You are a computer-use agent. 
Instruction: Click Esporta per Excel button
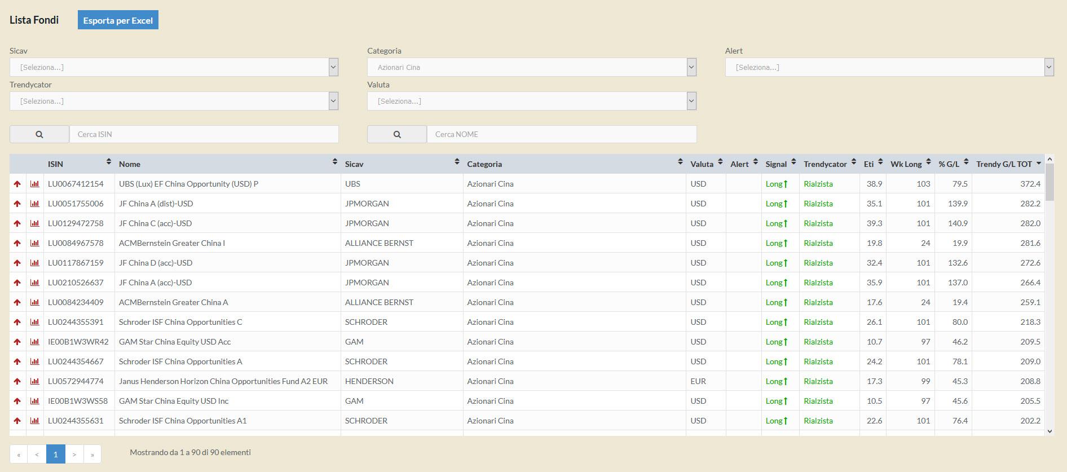[118, 20]
